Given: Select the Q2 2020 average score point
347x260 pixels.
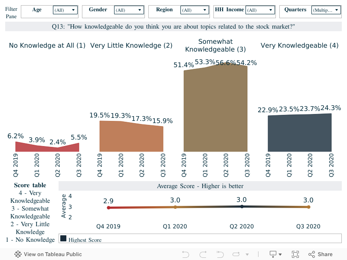Looking at the screenshot, I should [x=242, y=207].
